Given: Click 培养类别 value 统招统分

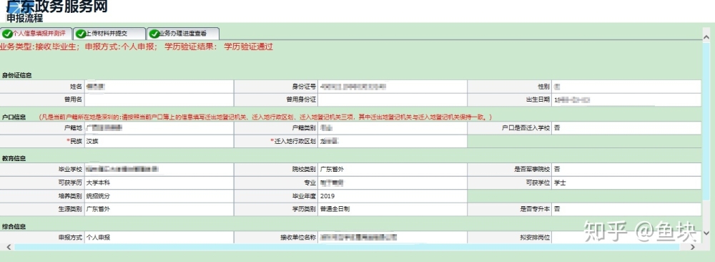Looking at the screenshot, I should coord(98,196).
